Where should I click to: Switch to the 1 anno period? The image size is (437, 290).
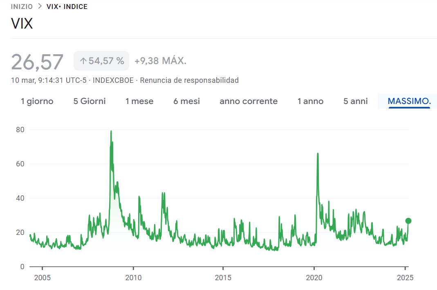click(310, 101)
